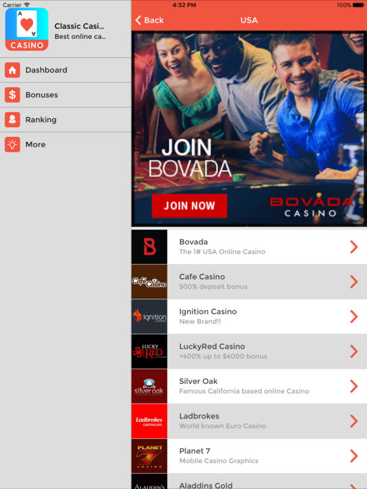Select the Aladdins Gold list title
Screen dimensions: 367x489
tap(206, 485)
